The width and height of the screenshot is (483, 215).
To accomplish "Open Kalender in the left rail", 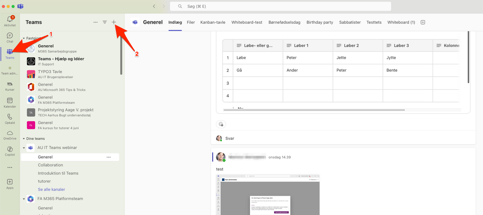I will [x=10, y=102].
